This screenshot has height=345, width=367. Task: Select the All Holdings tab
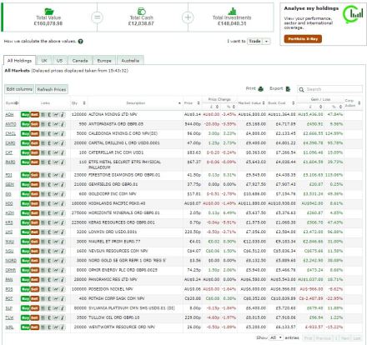(x=19, y=61)
